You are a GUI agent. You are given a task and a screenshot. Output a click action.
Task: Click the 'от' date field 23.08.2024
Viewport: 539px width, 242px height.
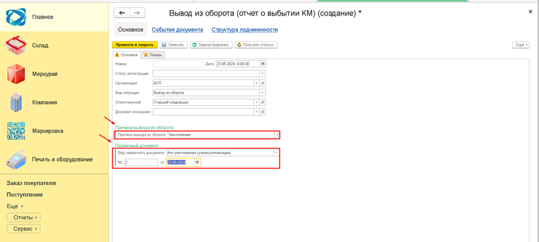tap(181, 163)
